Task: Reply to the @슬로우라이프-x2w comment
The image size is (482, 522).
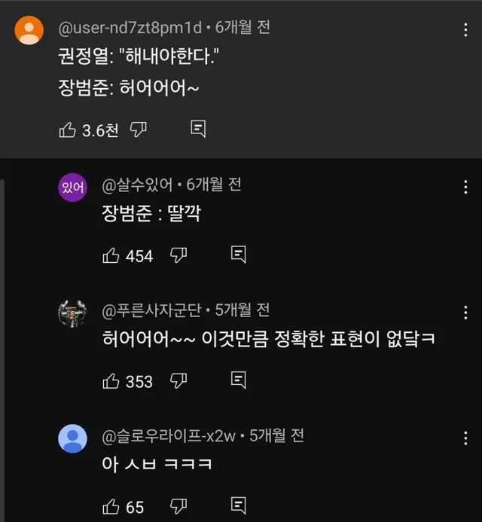Action: [238, 505]
